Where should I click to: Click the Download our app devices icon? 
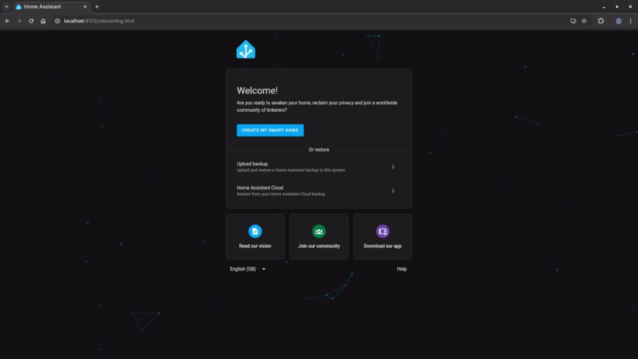pyautogui.click(x=383, y=231)
